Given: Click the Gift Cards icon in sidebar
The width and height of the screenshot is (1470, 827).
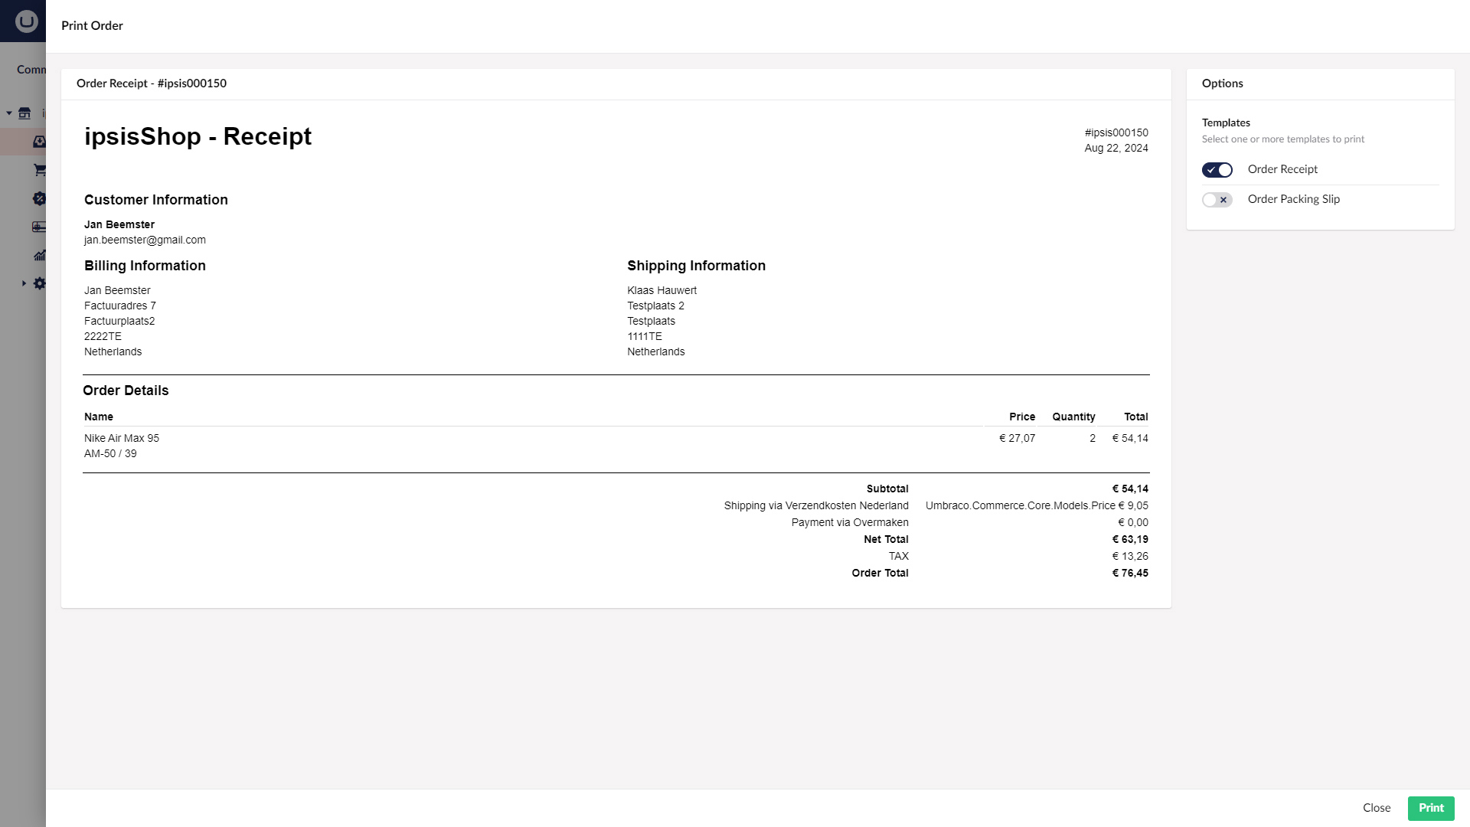Looking at the screenshot, I should click(38, 227).
